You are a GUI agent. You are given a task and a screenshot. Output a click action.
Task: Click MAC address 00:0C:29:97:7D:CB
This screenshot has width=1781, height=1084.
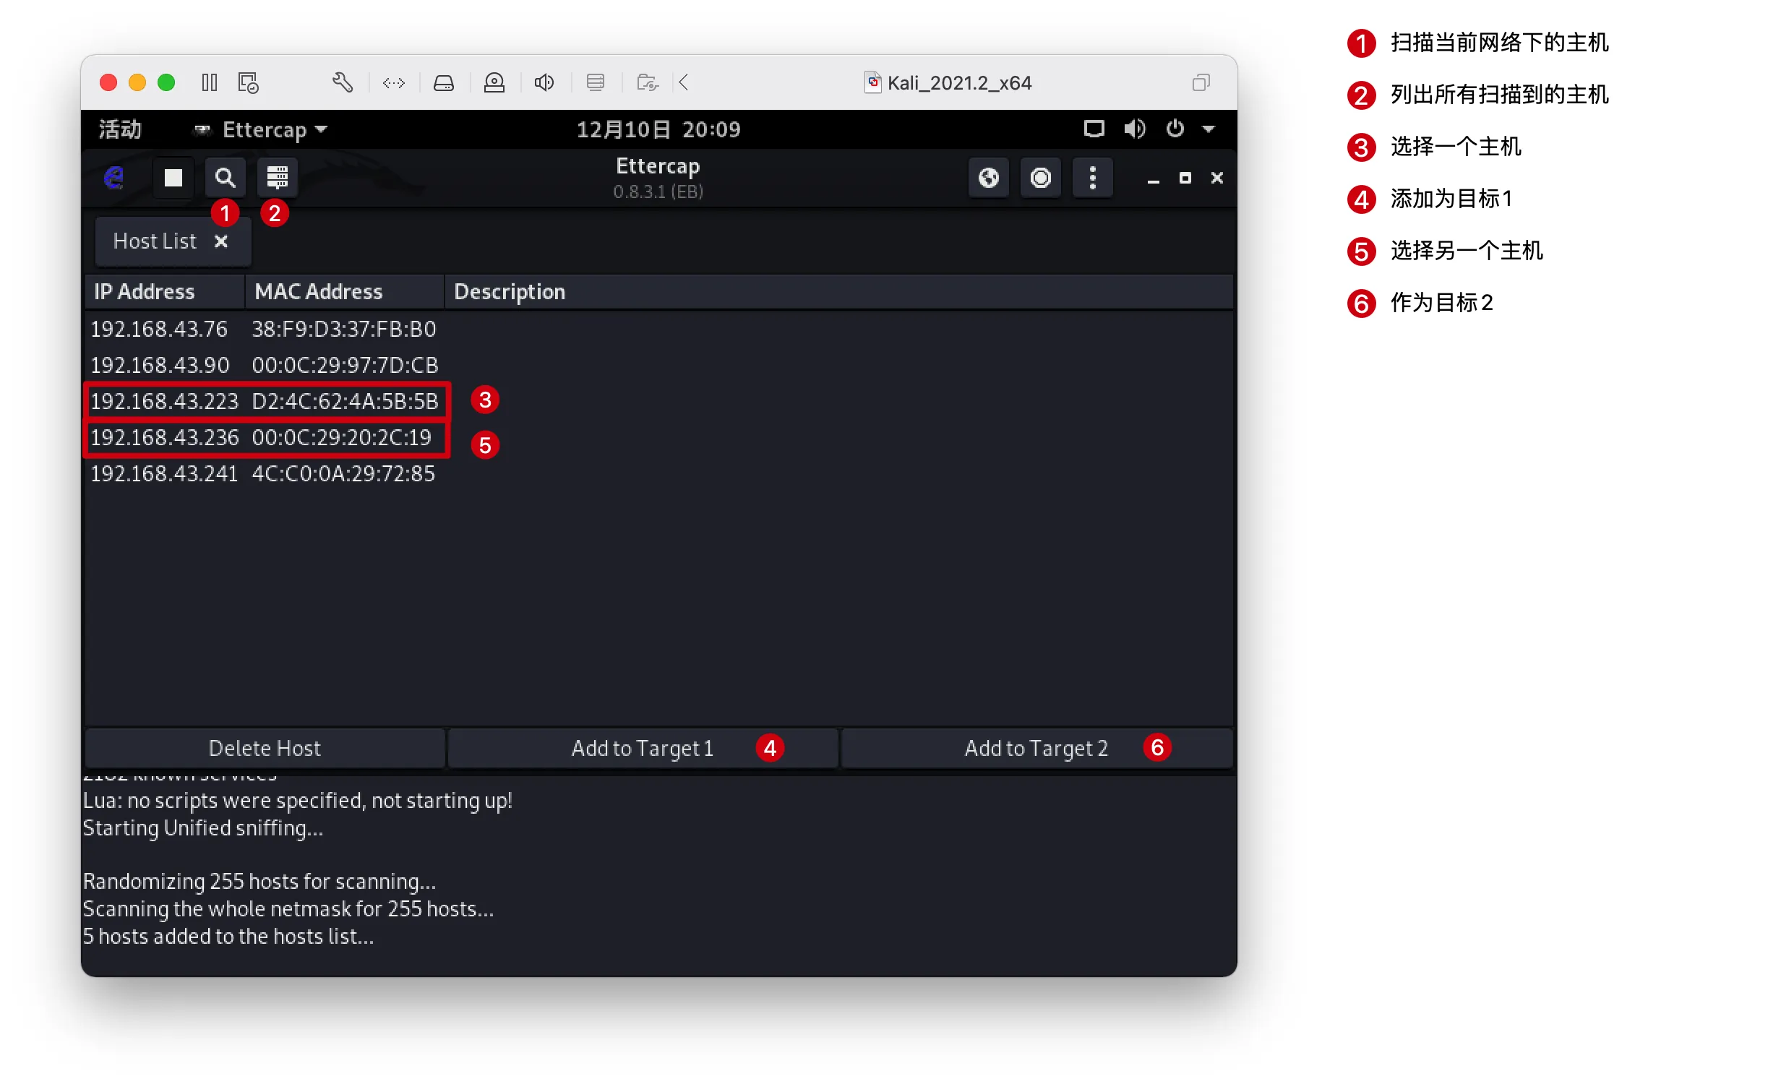click(346, 366)
